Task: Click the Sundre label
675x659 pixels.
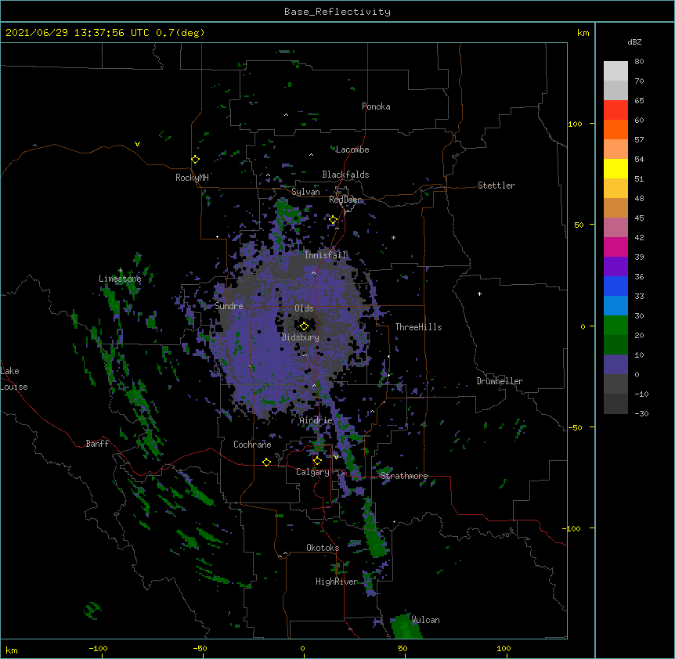Action: point(229,306)
